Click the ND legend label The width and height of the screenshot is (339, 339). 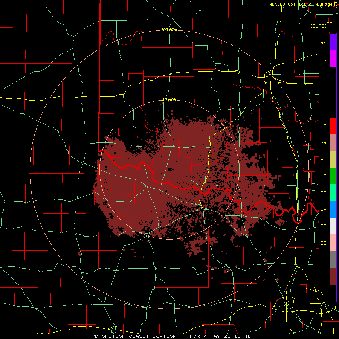tap(323, 293)
